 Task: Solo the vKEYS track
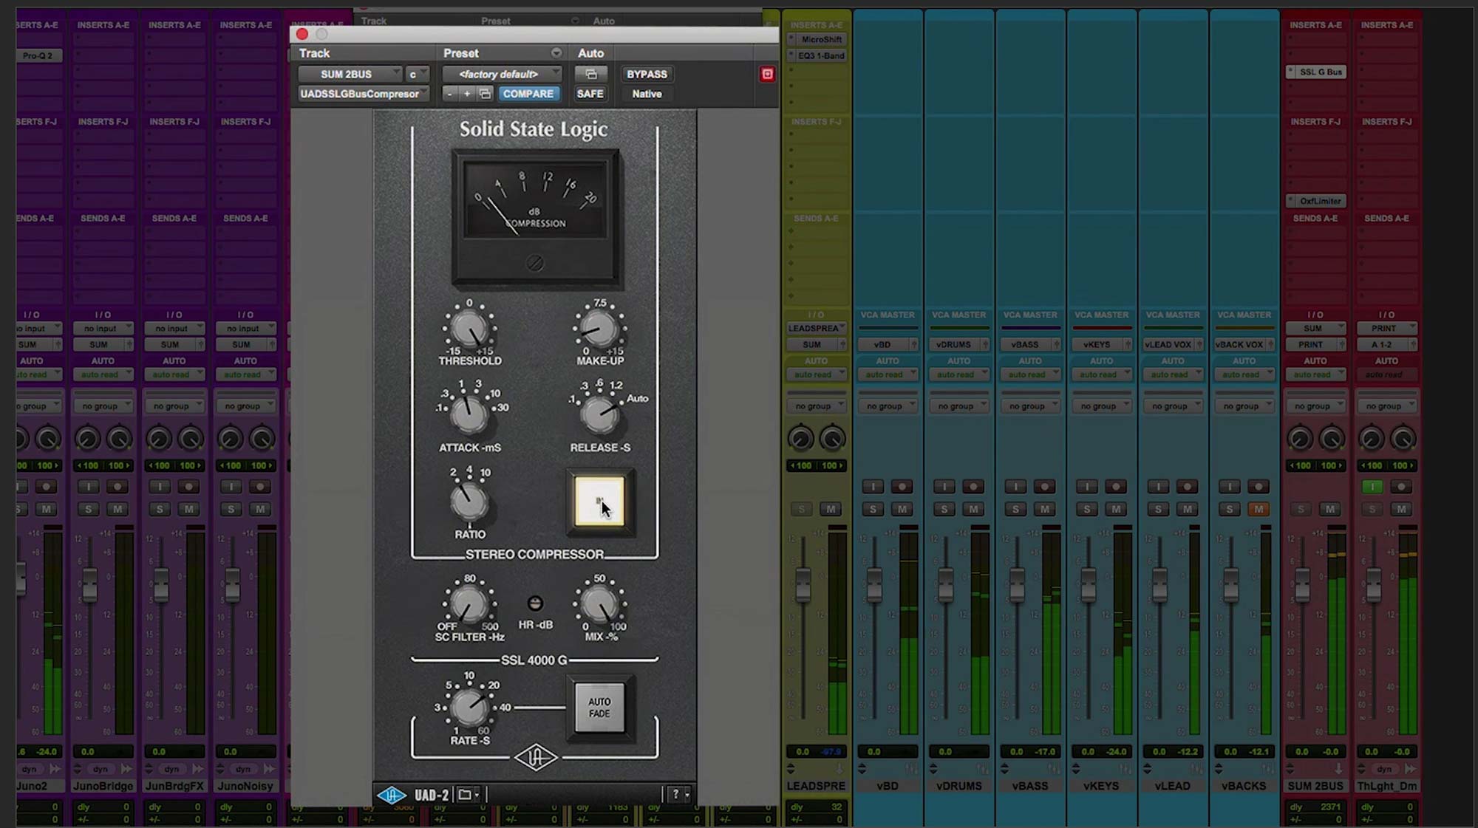tap(1086, 509)
